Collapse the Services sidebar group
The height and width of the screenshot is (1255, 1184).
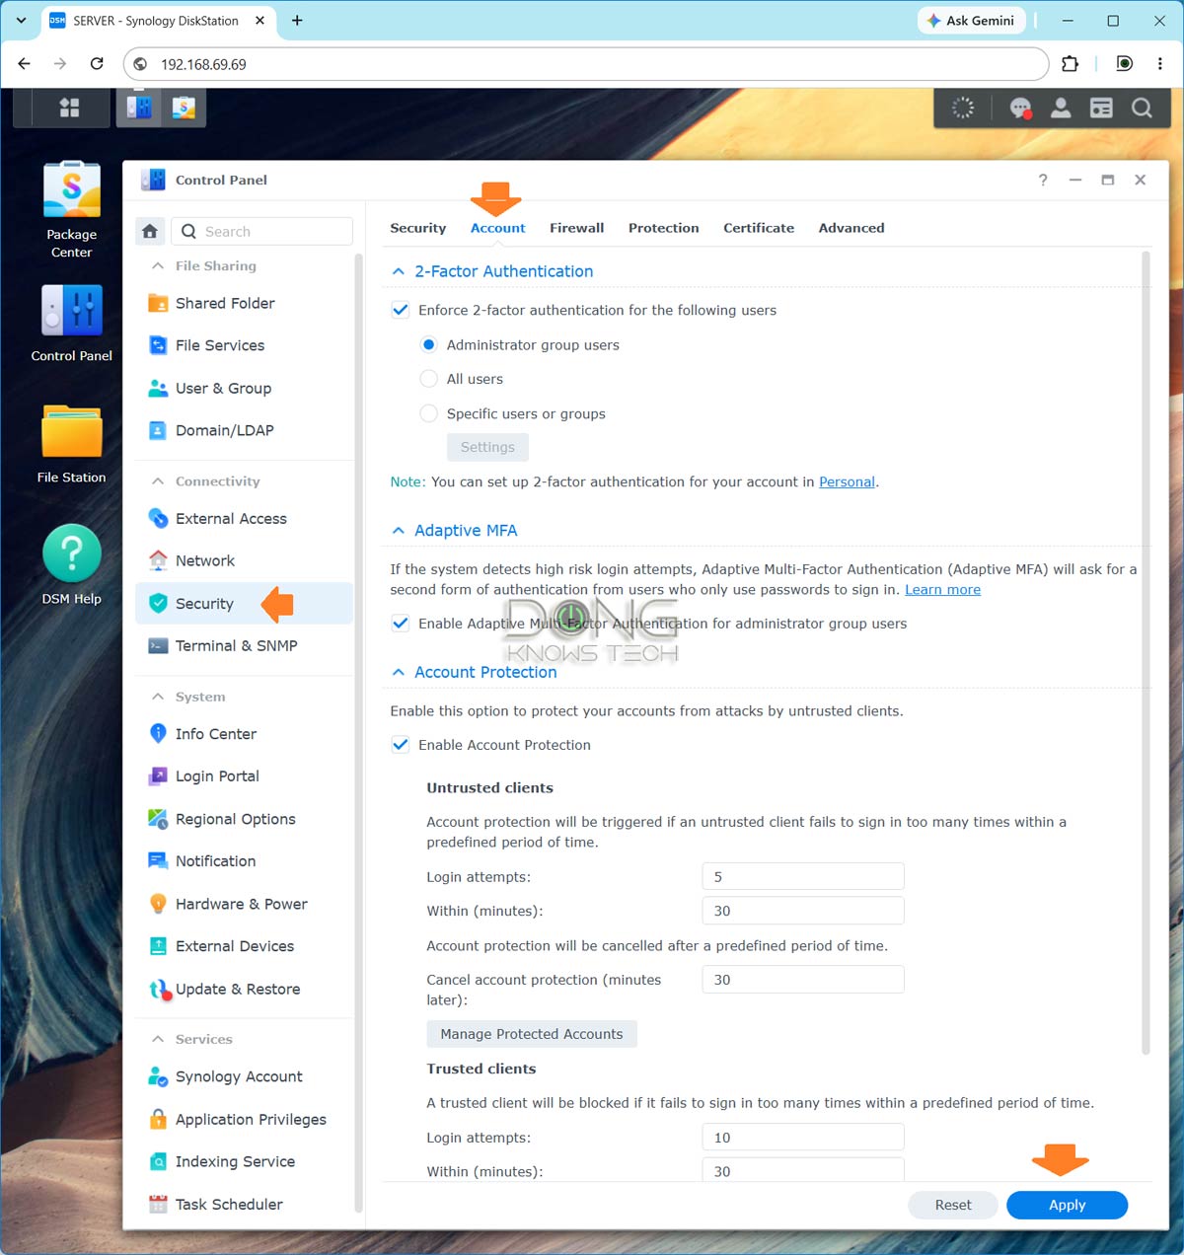click(x=158, y=1039)
